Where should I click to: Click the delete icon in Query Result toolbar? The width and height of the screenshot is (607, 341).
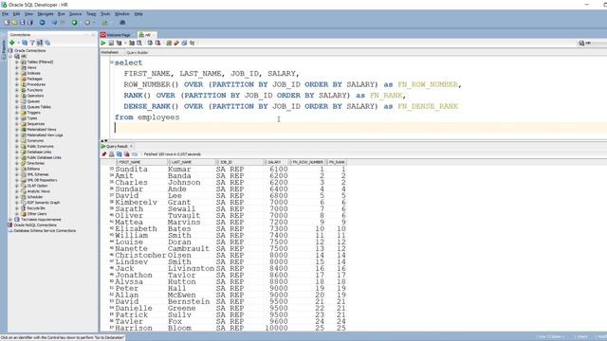click(126, 154)
